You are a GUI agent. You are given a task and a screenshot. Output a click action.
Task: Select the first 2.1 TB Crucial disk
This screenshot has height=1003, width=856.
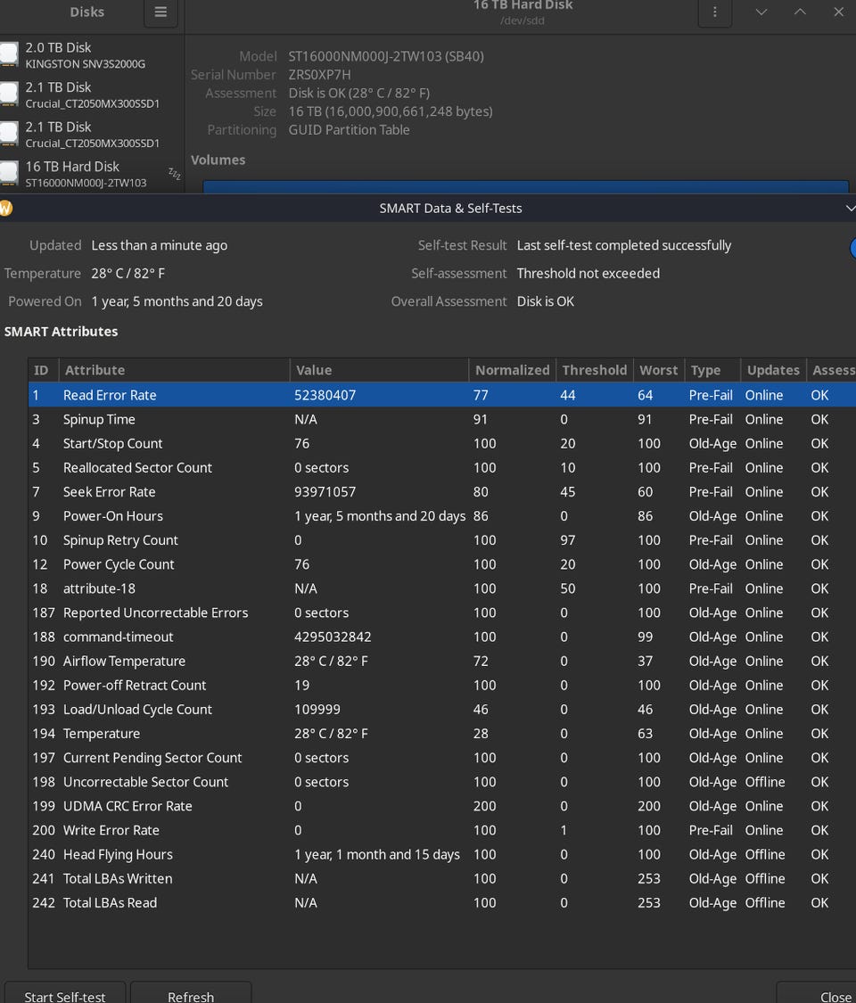click(92, 95)
